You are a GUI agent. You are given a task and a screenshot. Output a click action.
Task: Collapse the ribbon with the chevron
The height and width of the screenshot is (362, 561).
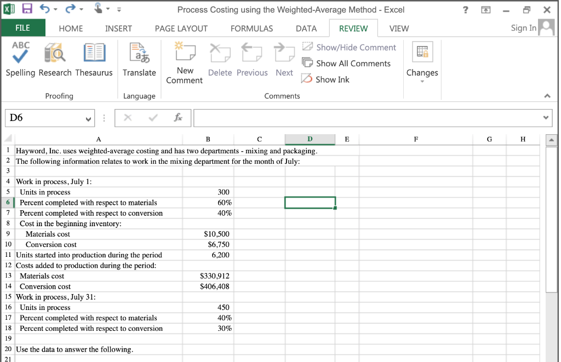coord(547,96)
